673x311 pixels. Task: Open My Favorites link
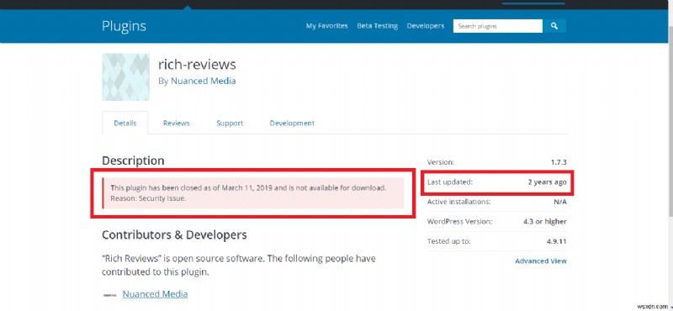click(x=326, y=26)
